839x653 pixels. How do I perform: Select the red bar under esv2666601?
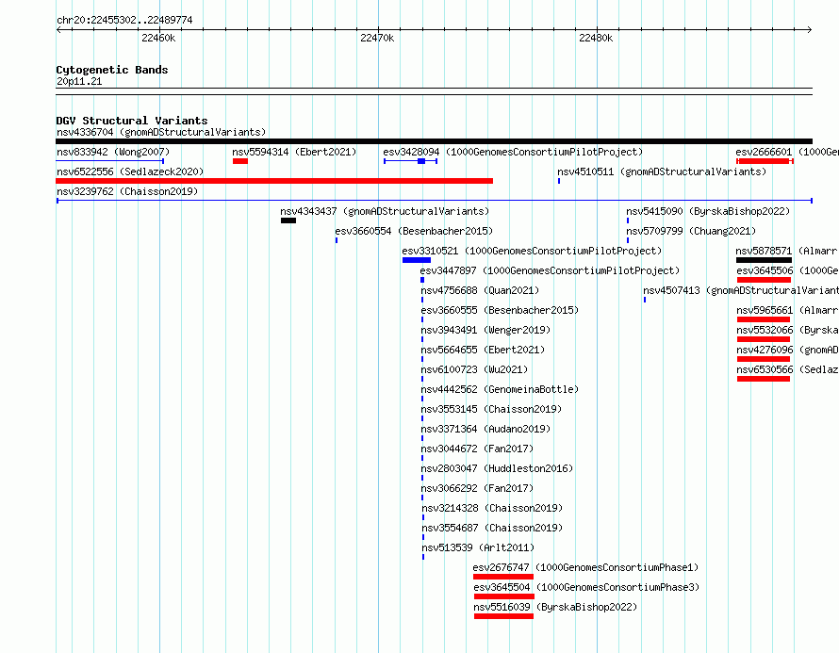[765, 161]
